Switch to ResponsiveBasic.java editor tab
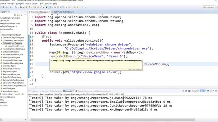 (39, 12)
